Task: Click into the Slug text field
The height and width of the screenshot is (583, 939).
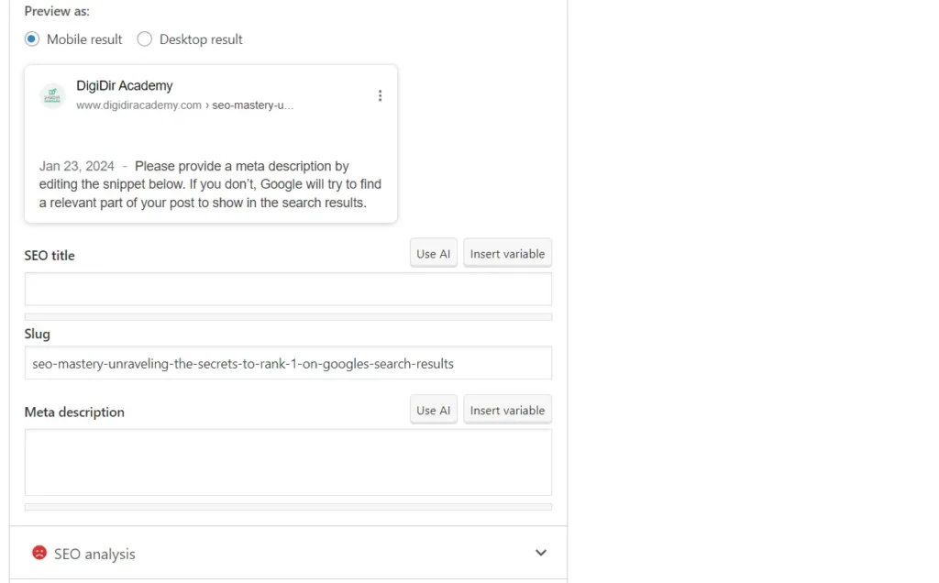Action: 288,363
